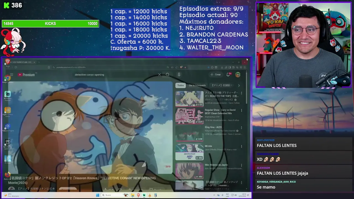
Task: Click the Brave browser reload icon
Action: (16, 67)
